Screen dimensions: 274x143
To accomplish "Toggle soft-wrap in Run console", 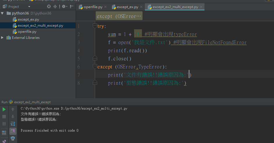I will (x=13, y=124).
